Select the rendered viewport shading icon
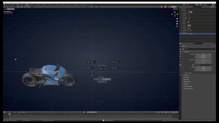Image resolution: width=219 pixels, height=123 pixels. pos(176,7)
